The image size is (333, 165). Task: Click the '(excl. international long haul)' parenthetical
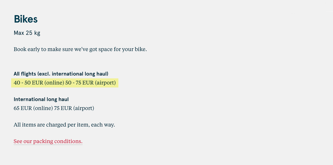(x=73, y=74)
